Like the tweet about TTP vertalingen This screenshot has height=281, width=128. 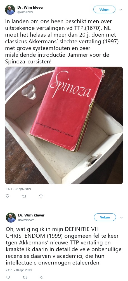tap(41, 196)
